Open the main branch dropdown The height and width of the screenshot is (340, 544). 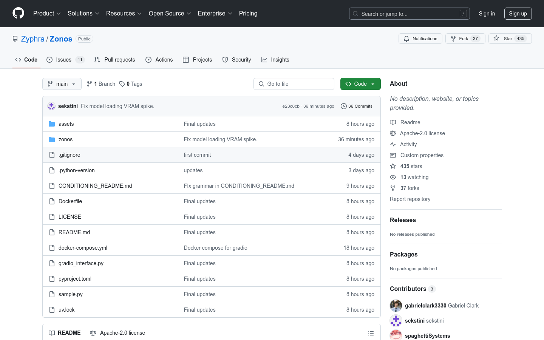click(62, 84)
